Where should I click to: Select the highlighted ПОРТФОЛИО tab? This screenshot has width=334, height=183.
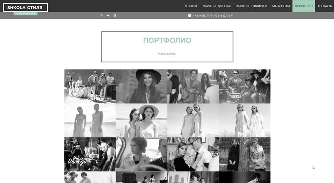coord(304,6)
